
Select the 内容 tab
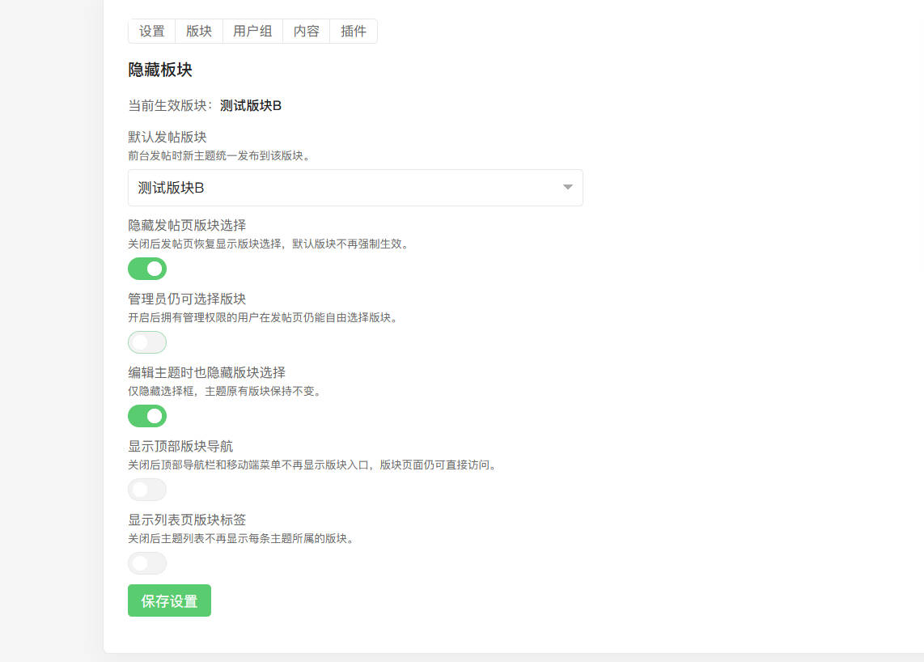[x=307, y=32]
